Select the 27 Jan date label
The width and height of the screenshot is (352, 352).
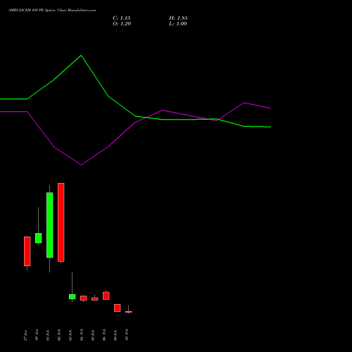point(25,335)
